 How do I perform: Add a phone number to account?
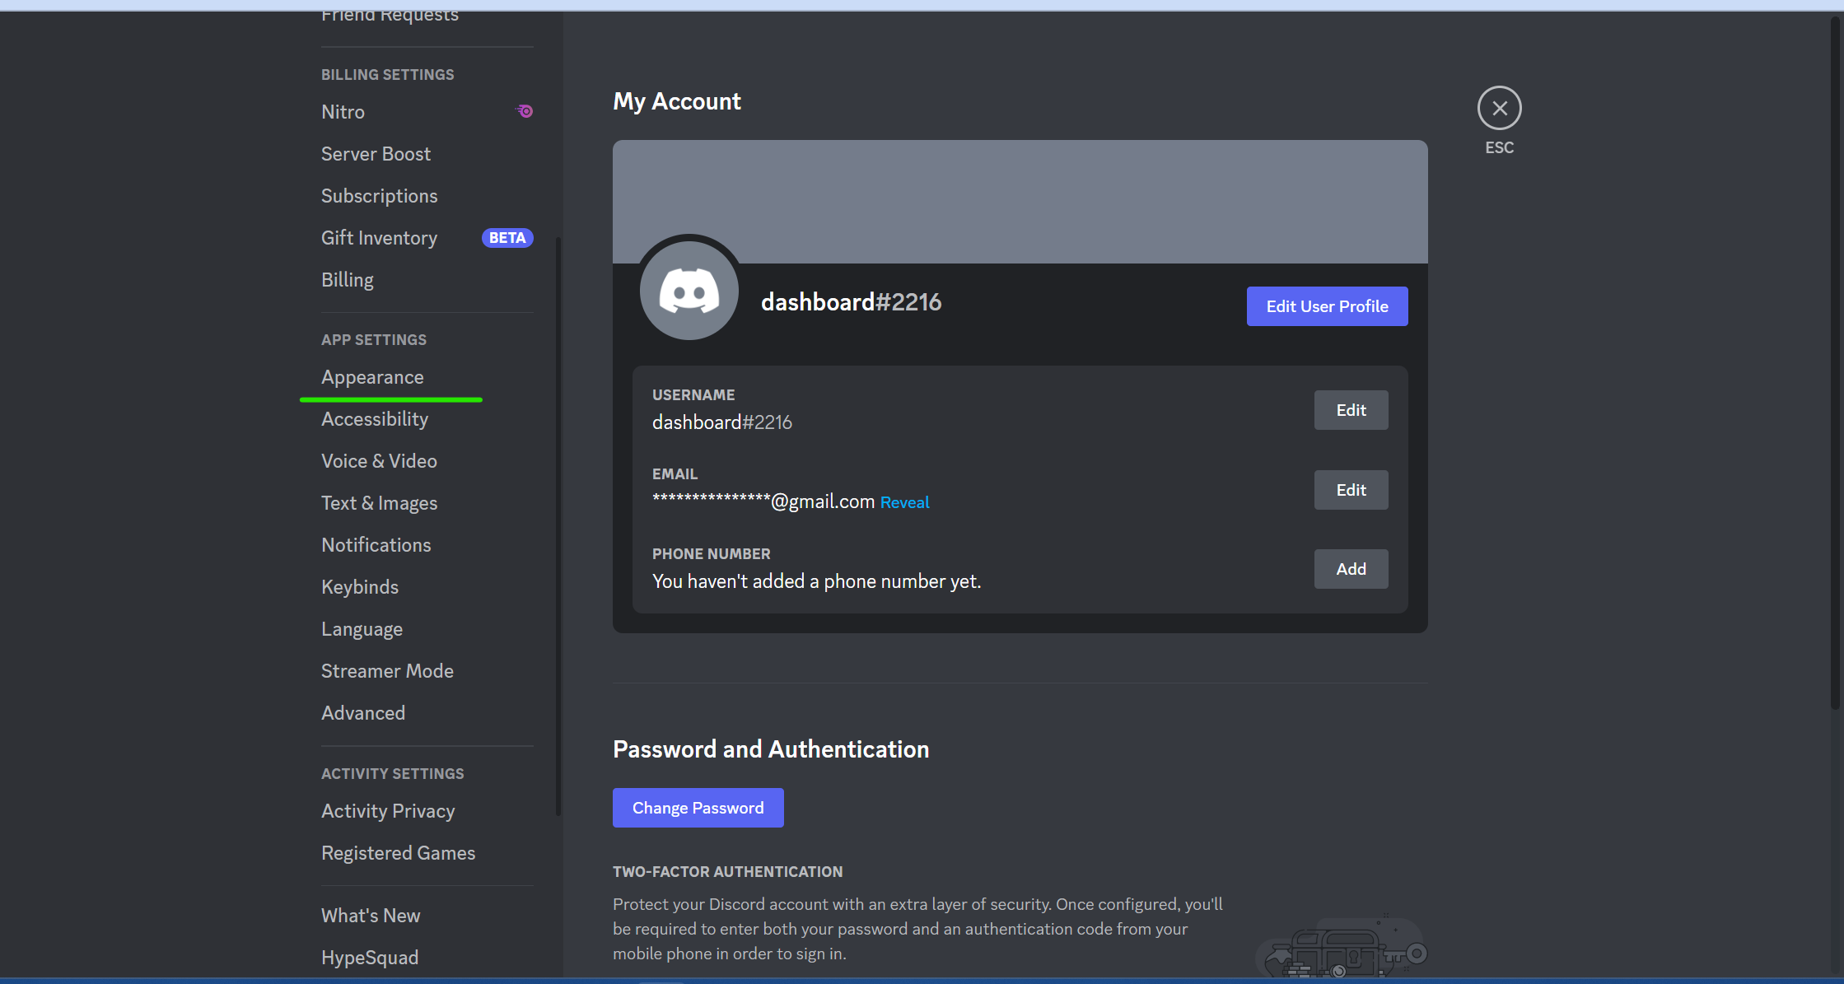point(1350,568)
